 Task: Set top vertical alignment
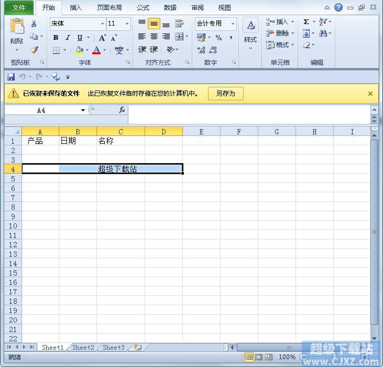(x=142, y=22)
